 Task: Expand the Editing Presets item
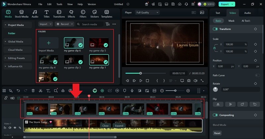[x=5, y=58]
